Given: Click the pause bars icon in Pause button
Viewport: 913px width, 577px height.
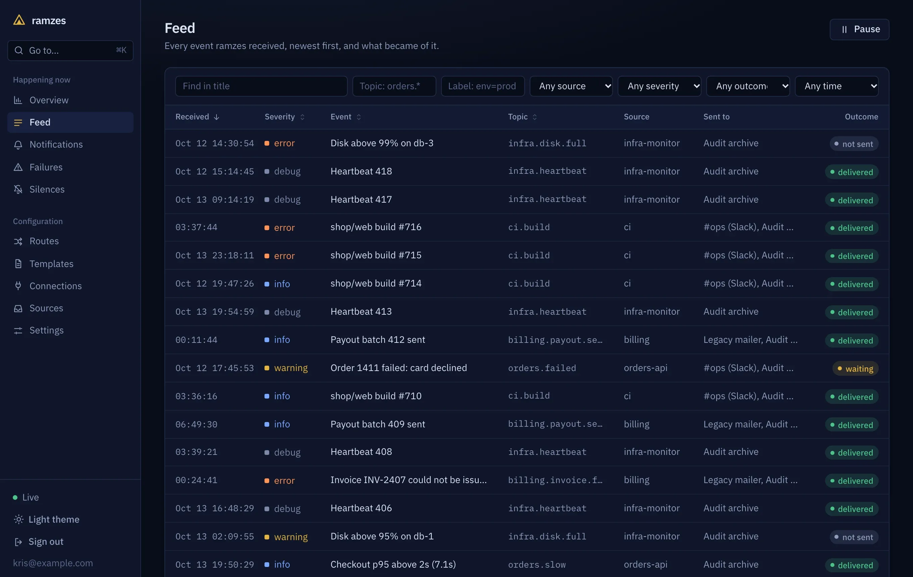Looking at the screenshot, I should point(844,30).
